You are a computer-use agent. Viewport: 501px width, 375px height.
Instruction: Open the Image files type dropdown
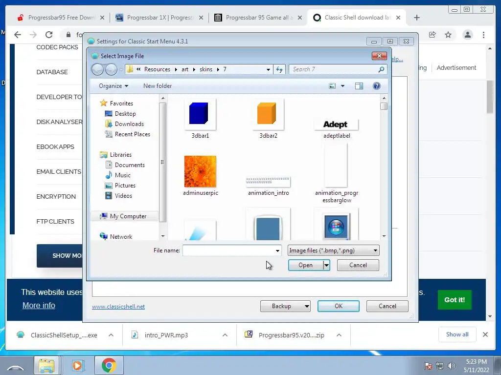click(333, 250)
